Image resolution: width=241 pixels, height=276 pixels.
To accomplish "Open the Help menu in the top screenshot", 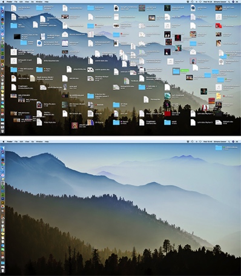I will point(47,2).
